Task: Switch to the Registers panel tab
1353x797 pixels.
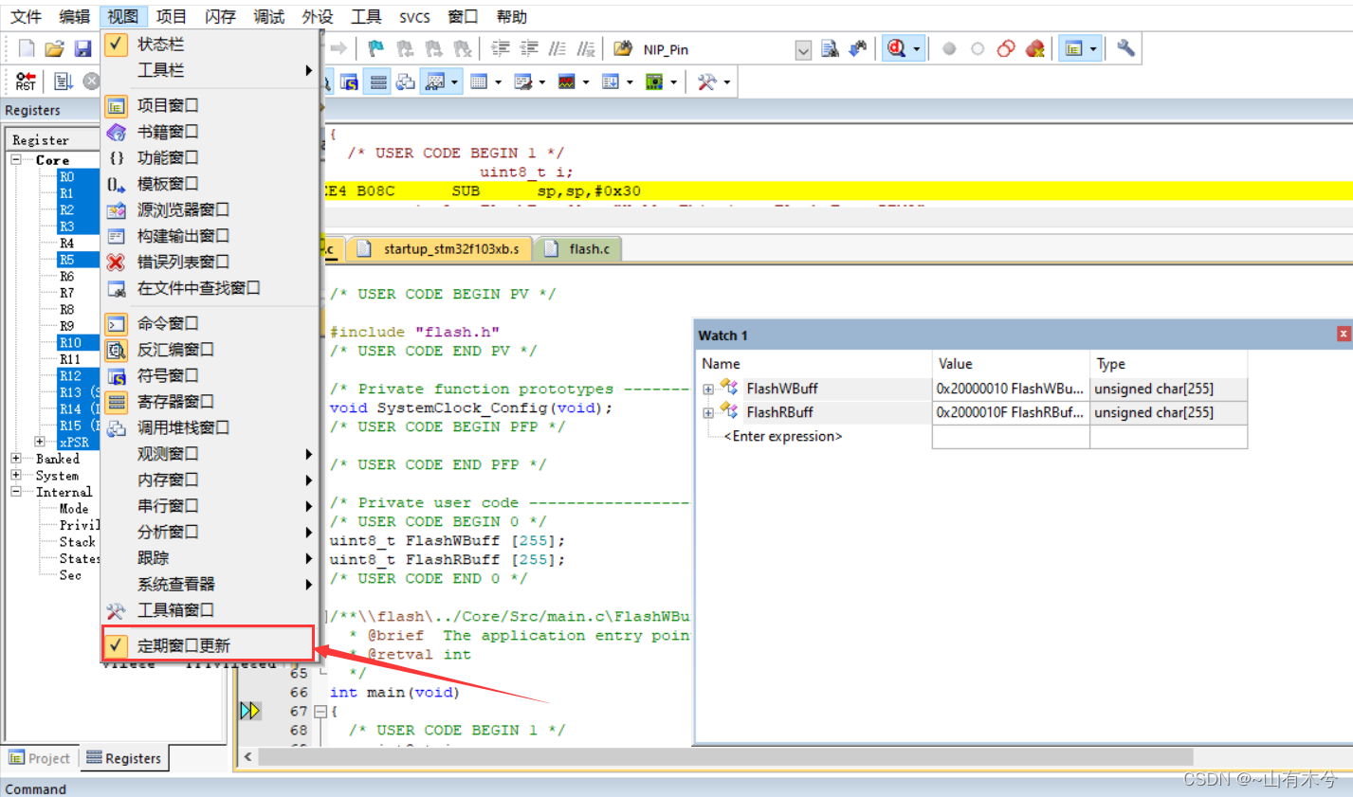Action: point(123,758)
